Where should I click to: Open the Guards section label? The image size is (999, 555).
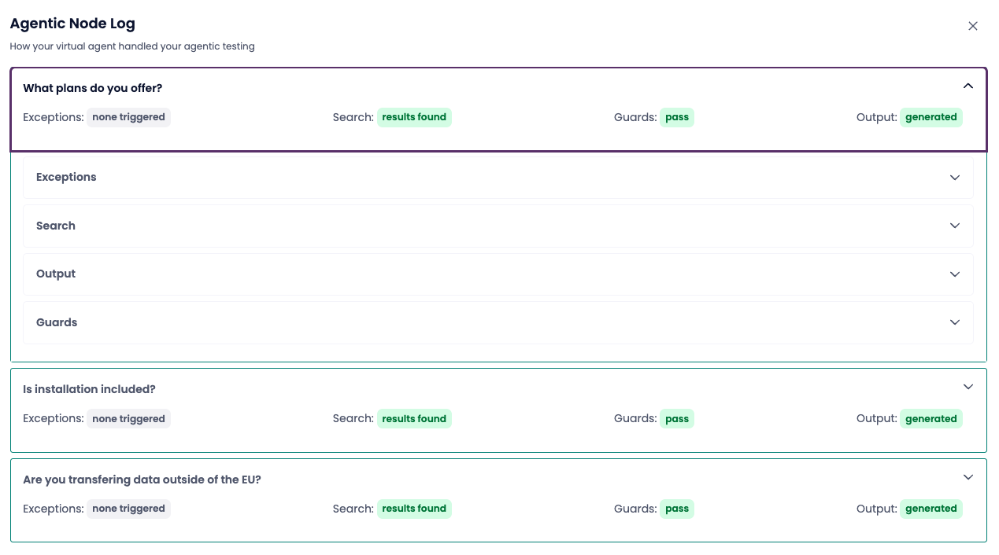57,322
